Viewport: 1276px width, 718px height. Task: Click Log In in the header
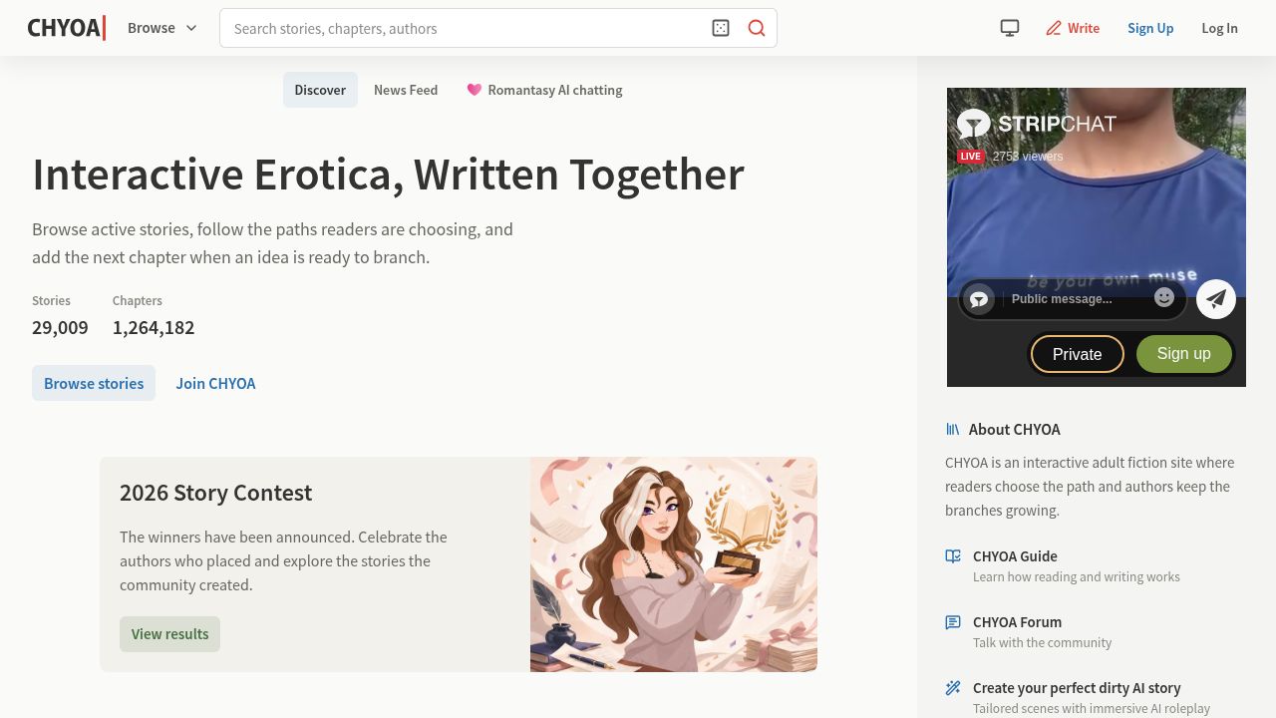1219,28
